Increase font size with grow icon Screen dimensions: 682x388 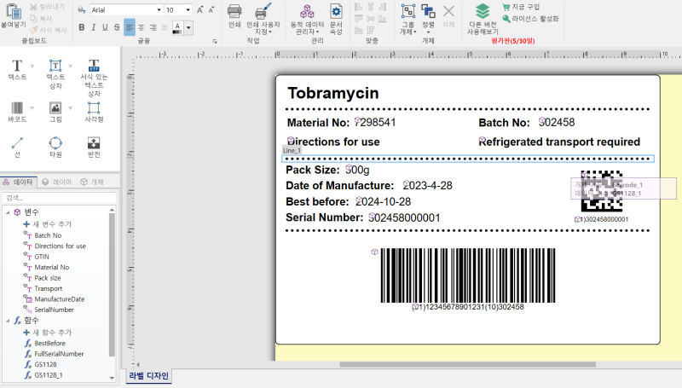(199, 9)
